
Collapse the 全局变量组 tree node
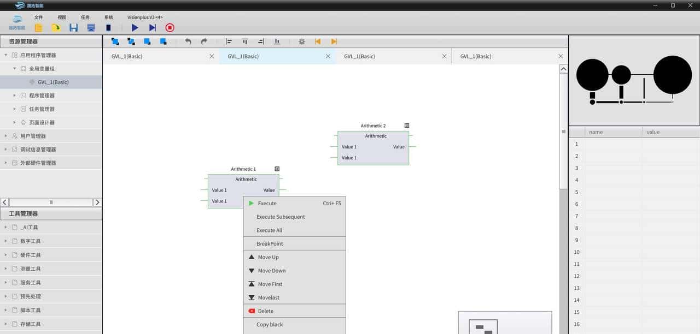pos(15,69)
